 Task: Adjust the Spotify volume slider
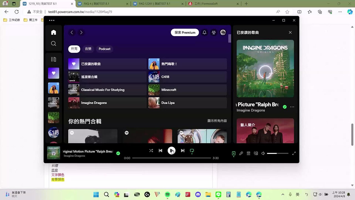click(x=278, y=153)
